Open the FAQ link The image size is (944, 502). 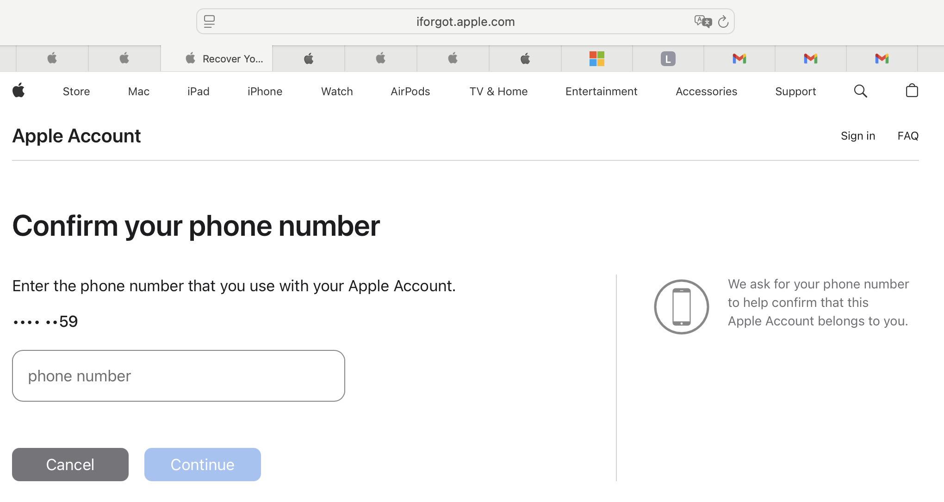tap(907, 136)
